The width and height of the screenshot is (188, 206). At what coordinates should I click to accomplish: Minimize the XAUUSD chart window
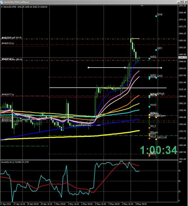click(x=178, y=2)
